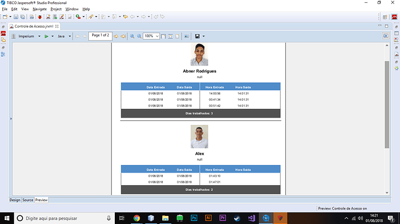Image resolution: width=400 pixels, height=224 pixels.
Task: Zoom in on the report preview
Action: [132, 36]
